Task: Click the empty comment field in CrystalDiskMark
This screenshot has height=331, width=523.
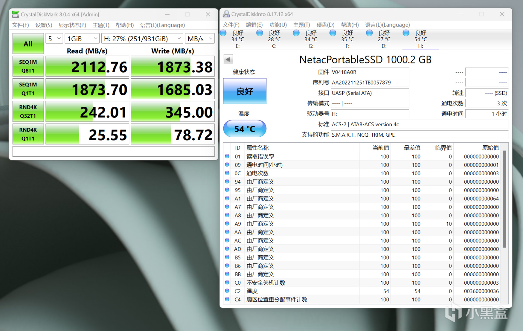Action: [x=114, y=151]
